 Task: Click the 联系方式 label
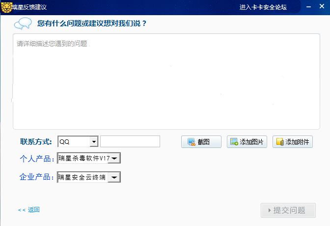coord(36,142)
